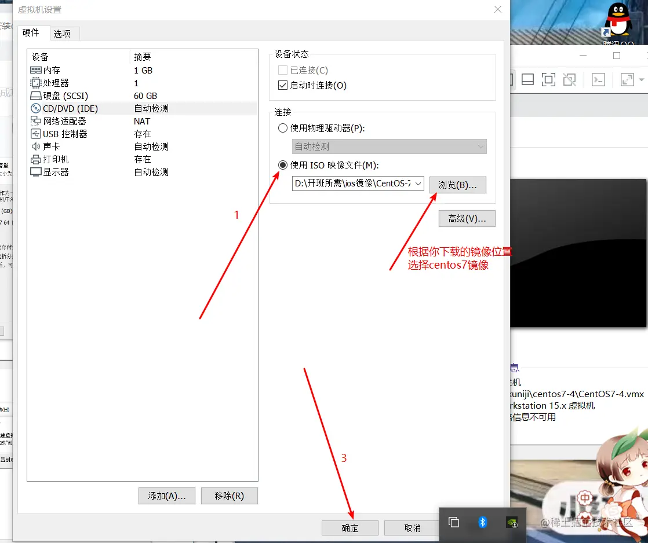Click the 添加(A)... button
Image resolution: width=648 pixels, height=543 pixels.
pos(166,496)
